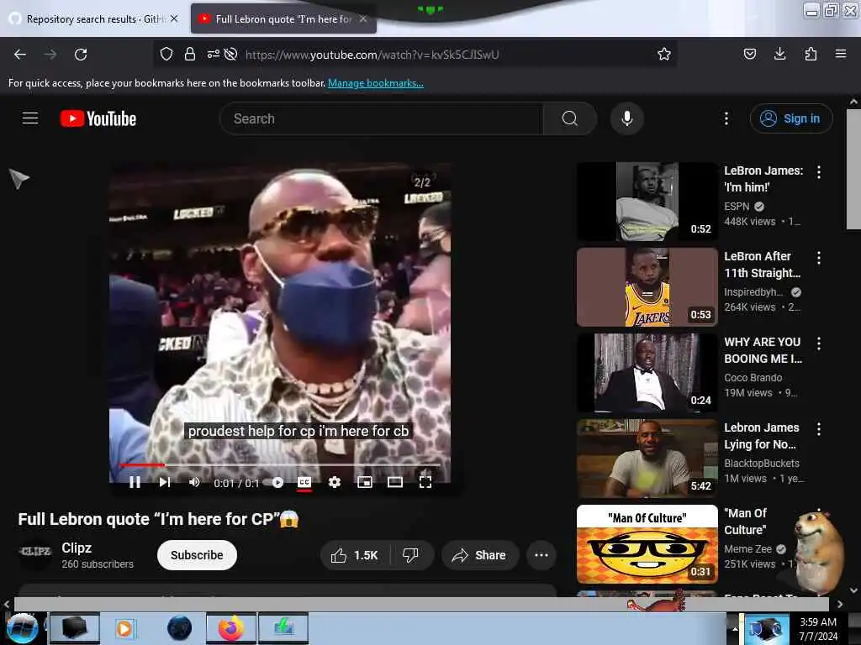The height and width of the screenshot is (645, 861).
Task: Switch to GitHub Repository search results tab
Action: click(93, 18)
